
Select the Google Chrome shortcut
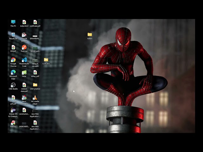13,62
